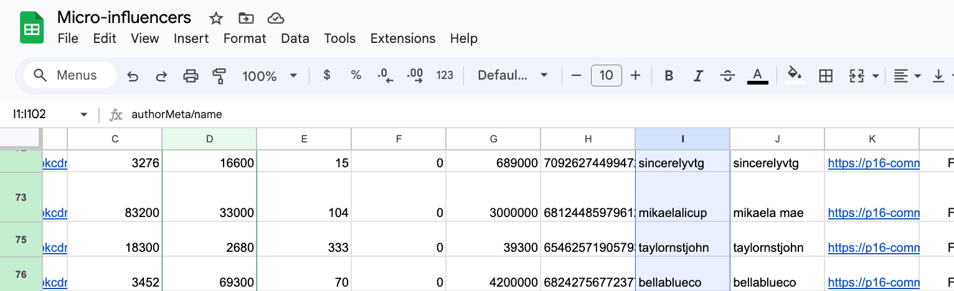Toggle strikethrough formatting
The image size is (954, 291).
tap(727, 76)
